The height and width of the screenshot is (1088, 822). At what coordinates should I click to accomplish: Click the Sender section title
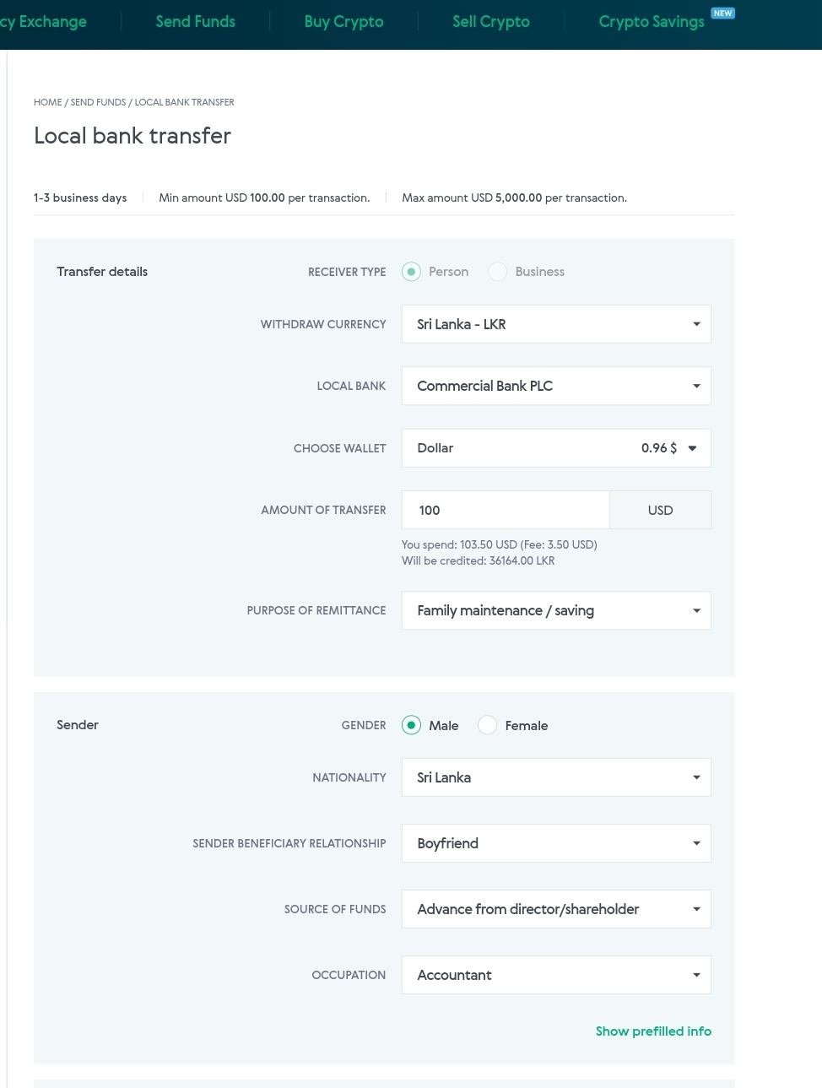78,725
